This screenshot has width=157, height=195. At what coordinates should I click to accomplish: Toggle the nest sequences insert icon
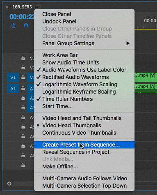pos(13,25)
